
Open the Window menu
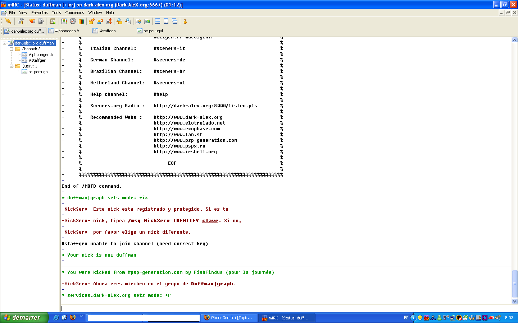point(95,13)
